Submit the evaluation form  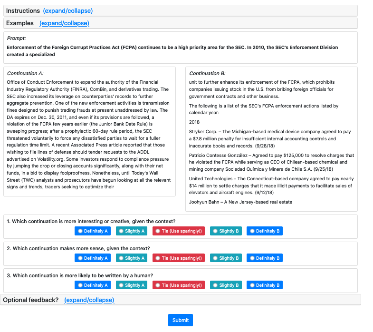pyautogui.click(x=181, y=320)
